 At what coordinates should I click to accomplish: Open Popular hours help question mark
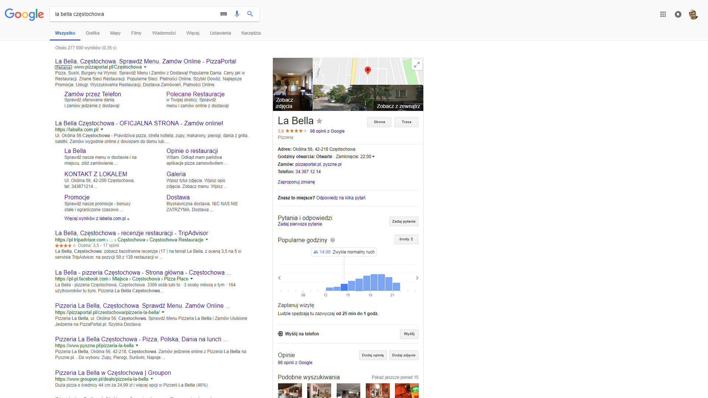(x=333, y=240)
